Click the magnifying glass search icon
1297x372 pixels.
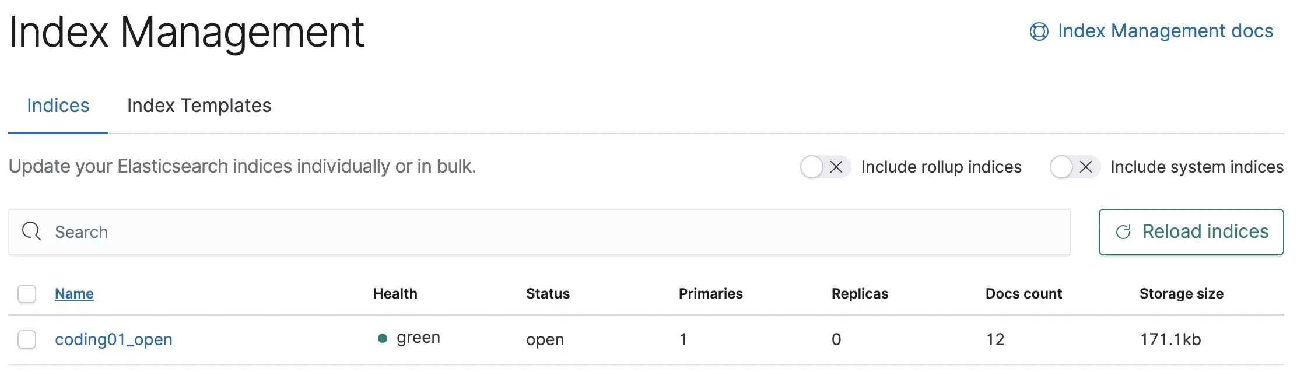click(x=31, y=231)
